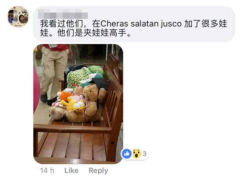This screenshot has height=180, width=251.
Task: Open the blurred commenter name link
Action: (63, 14)
